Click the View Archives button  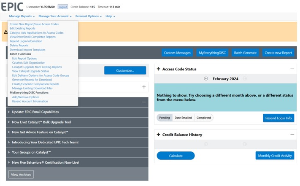point(21,175)
